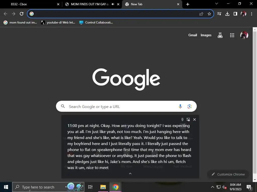
Task: Close the live caption box
Action: pyautogui.click(x=195, y=119)
